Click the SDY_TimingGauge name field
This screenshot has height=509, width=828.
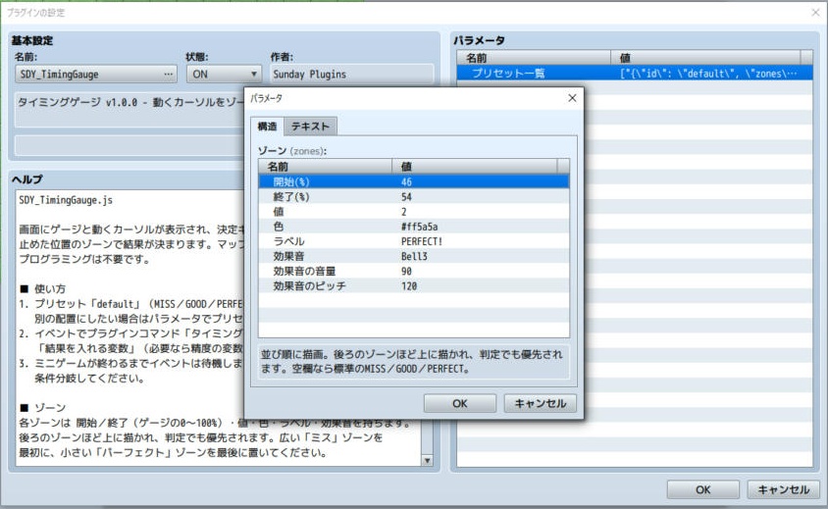pyautogui.click(x=95, y=74)
